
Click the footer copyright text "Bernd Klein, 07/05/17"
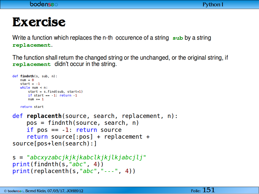point(45,191)
